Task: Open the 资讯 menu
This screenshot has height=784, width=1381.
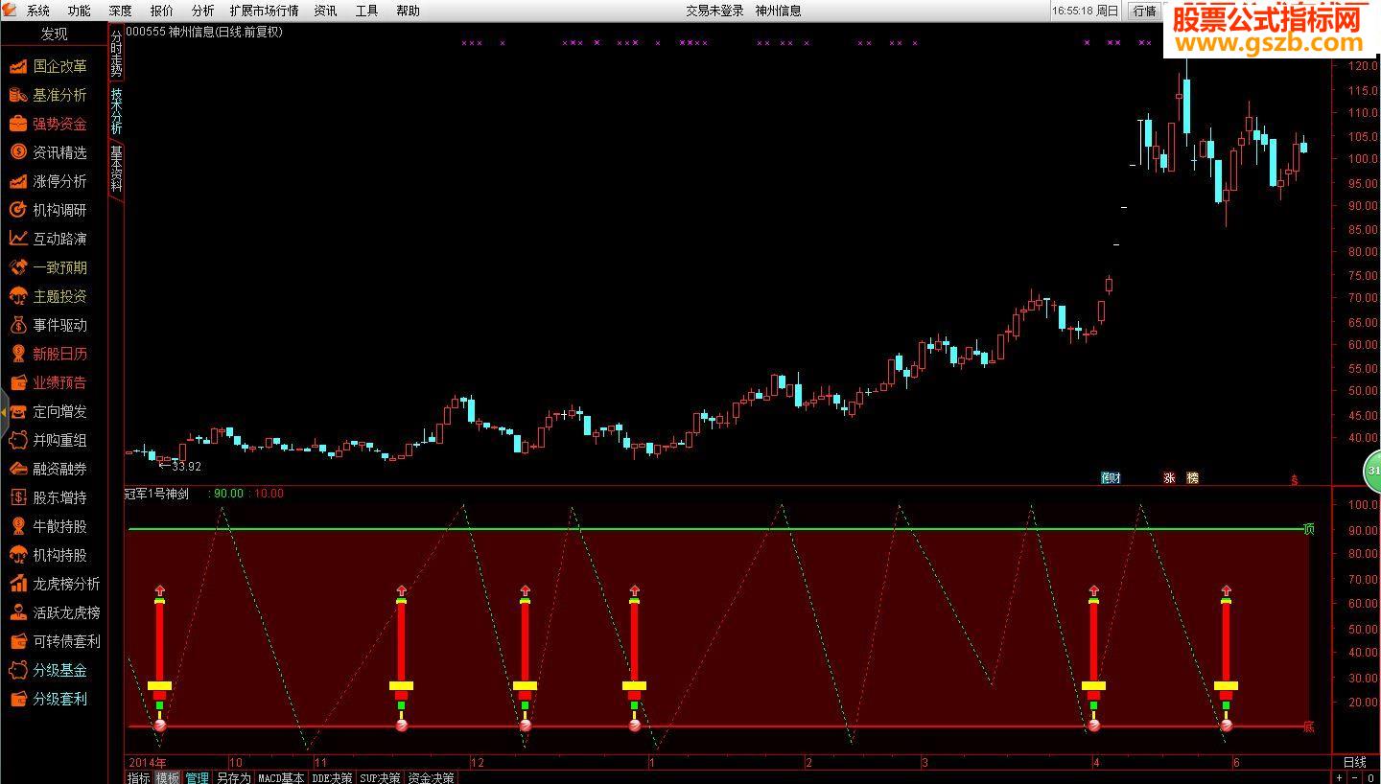Action: [325, 11]
